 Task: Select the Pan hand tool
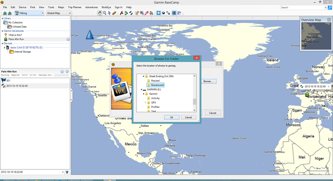[x=99, y=13]
